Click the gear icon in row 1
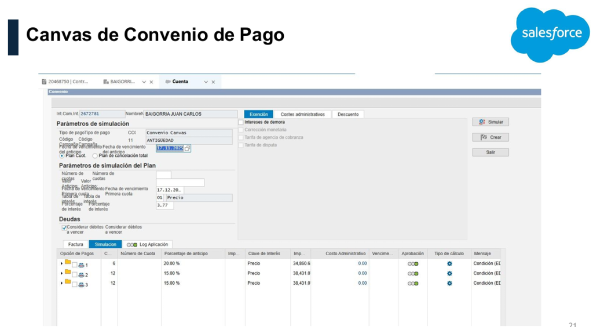593x327 pixels. point(449,264)
